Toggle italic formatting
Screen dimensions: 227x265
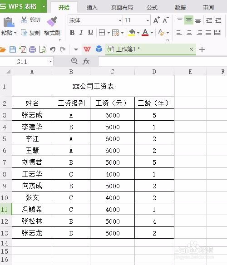81,33
